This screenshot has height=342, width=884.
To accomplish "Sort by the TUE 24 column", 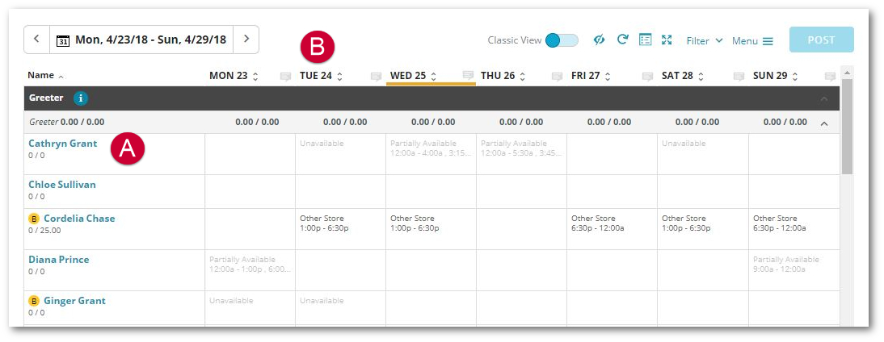I will (322, 76).
